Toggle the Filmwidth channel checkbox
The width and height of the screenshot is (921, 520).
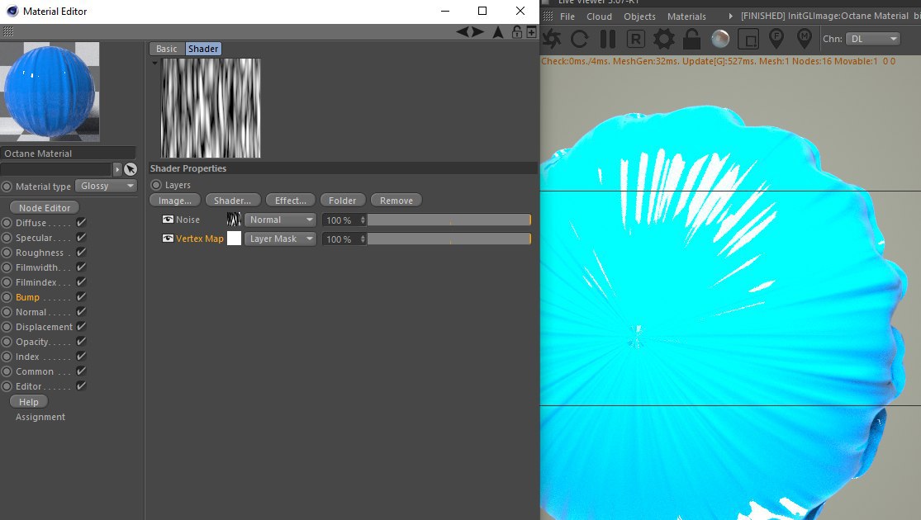tap(81, 267)
